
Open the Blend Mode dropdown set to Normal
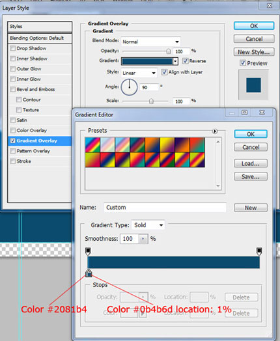coord(150,41)
